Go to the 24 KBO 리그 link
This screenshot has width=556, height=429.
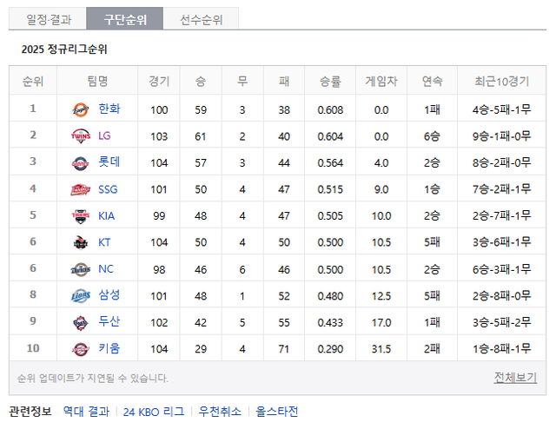(x=154, y=412)
